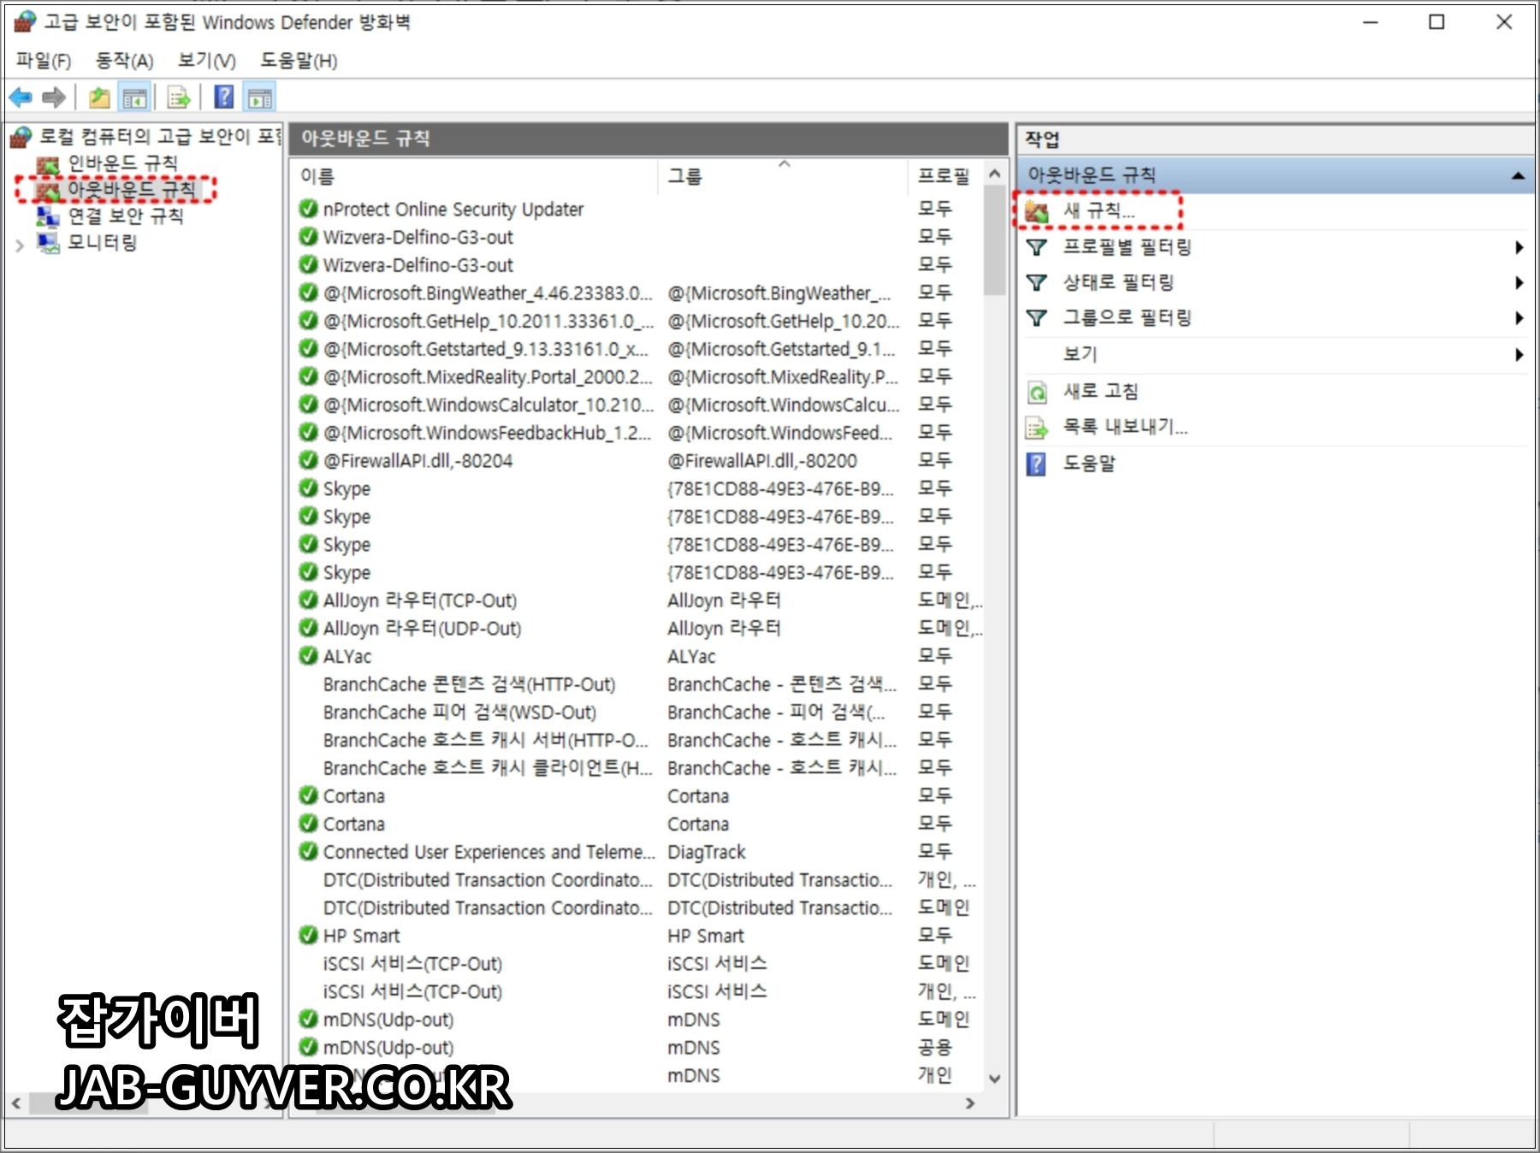1540x1153 pixels.
Task: Select the iSCSI 서비스(TCP-Out) 도메인 rule
Action: click(637, 964)
